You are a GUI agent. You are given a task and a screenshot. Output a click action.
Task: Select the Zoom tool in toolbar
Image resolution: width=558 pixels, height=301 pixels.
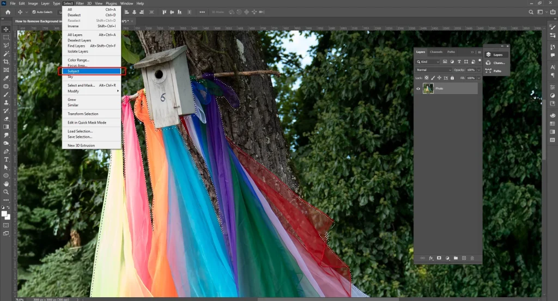[x=6, y=192]
